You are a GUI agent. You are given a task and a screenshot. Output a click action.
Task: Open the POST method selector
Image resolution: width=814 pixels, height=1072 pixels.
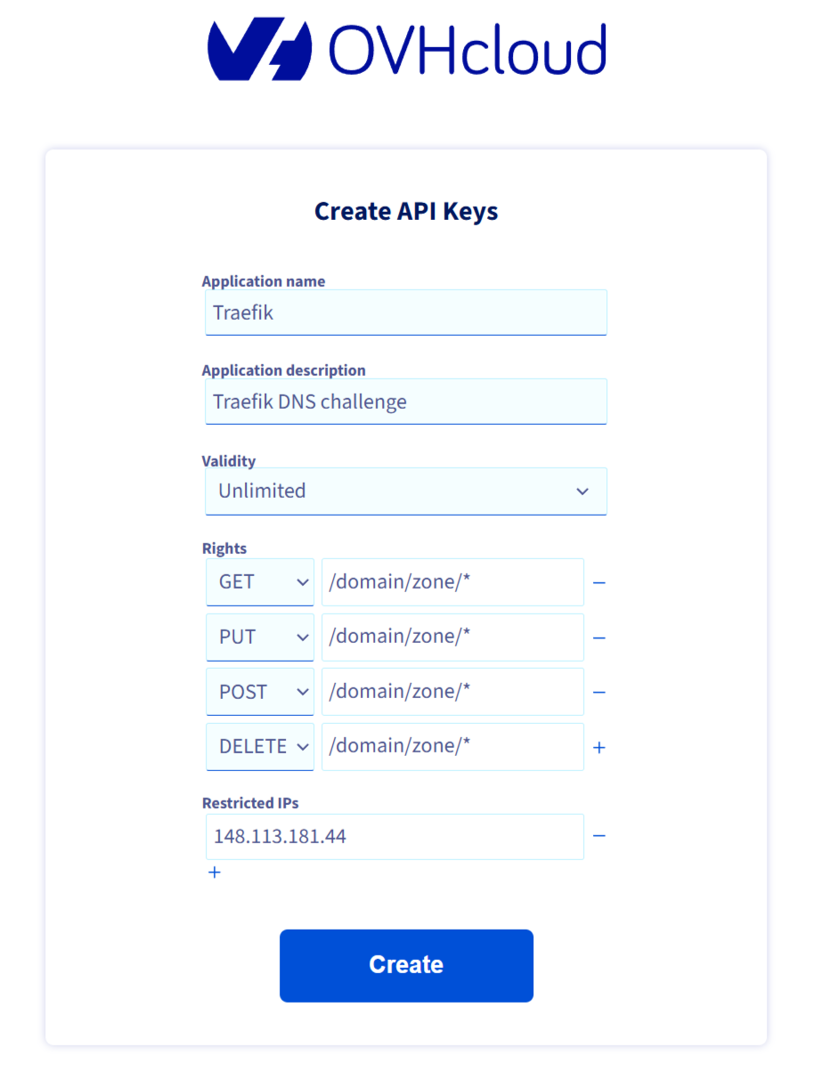(259, 692)
